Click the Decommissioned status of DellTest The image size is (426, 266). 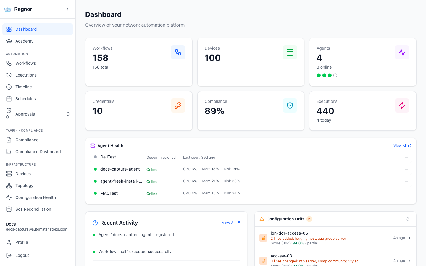tap(161, 158)
